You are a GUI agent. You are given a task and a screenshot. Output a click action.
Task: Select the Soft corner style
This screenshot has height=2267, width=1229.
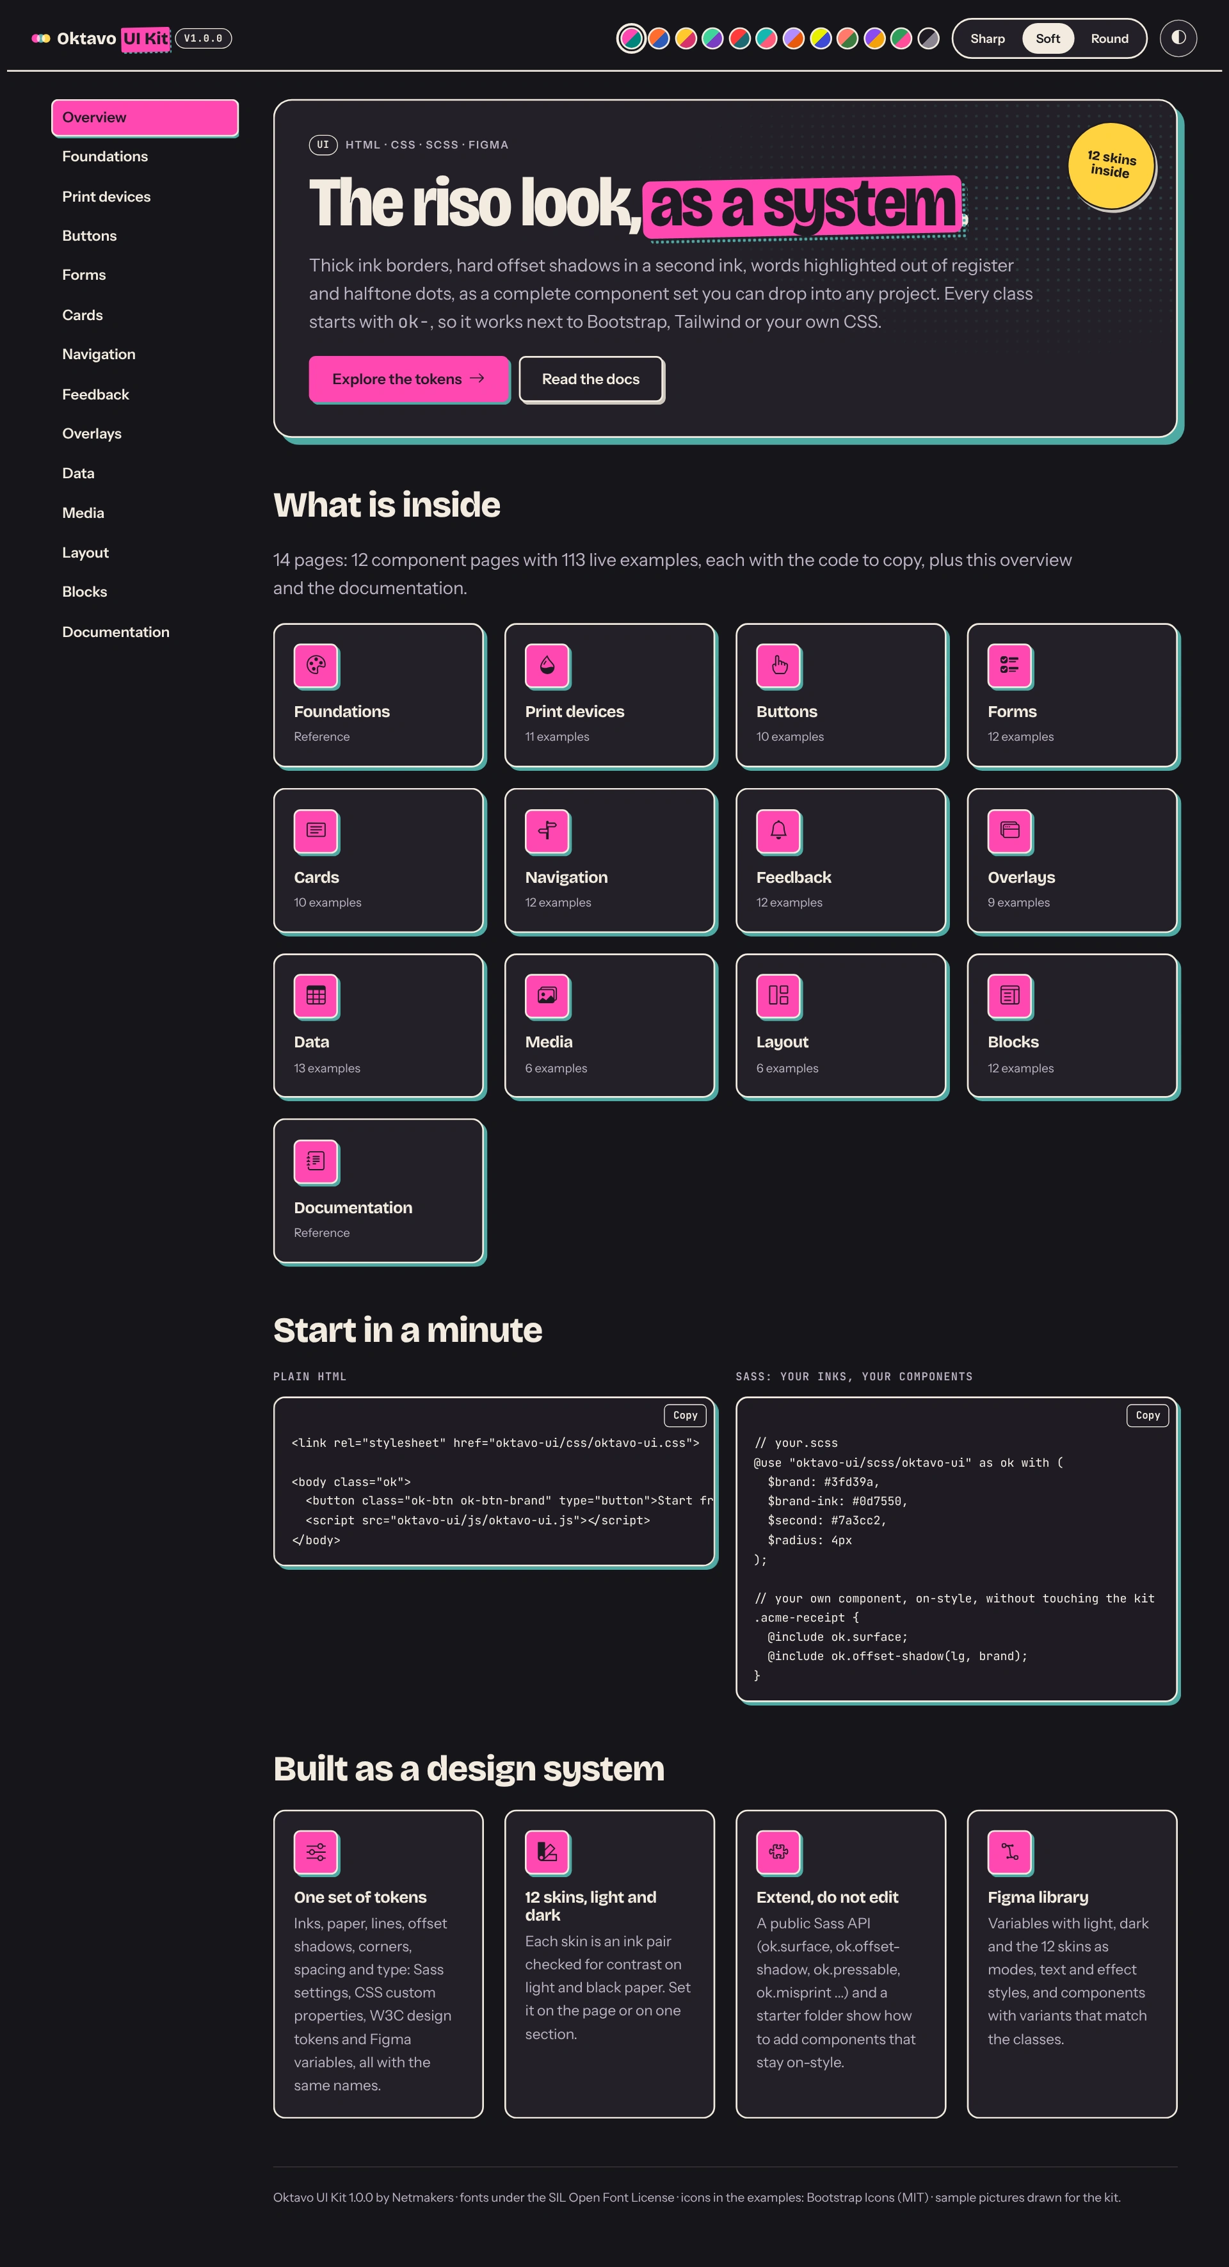[1047, 38]
